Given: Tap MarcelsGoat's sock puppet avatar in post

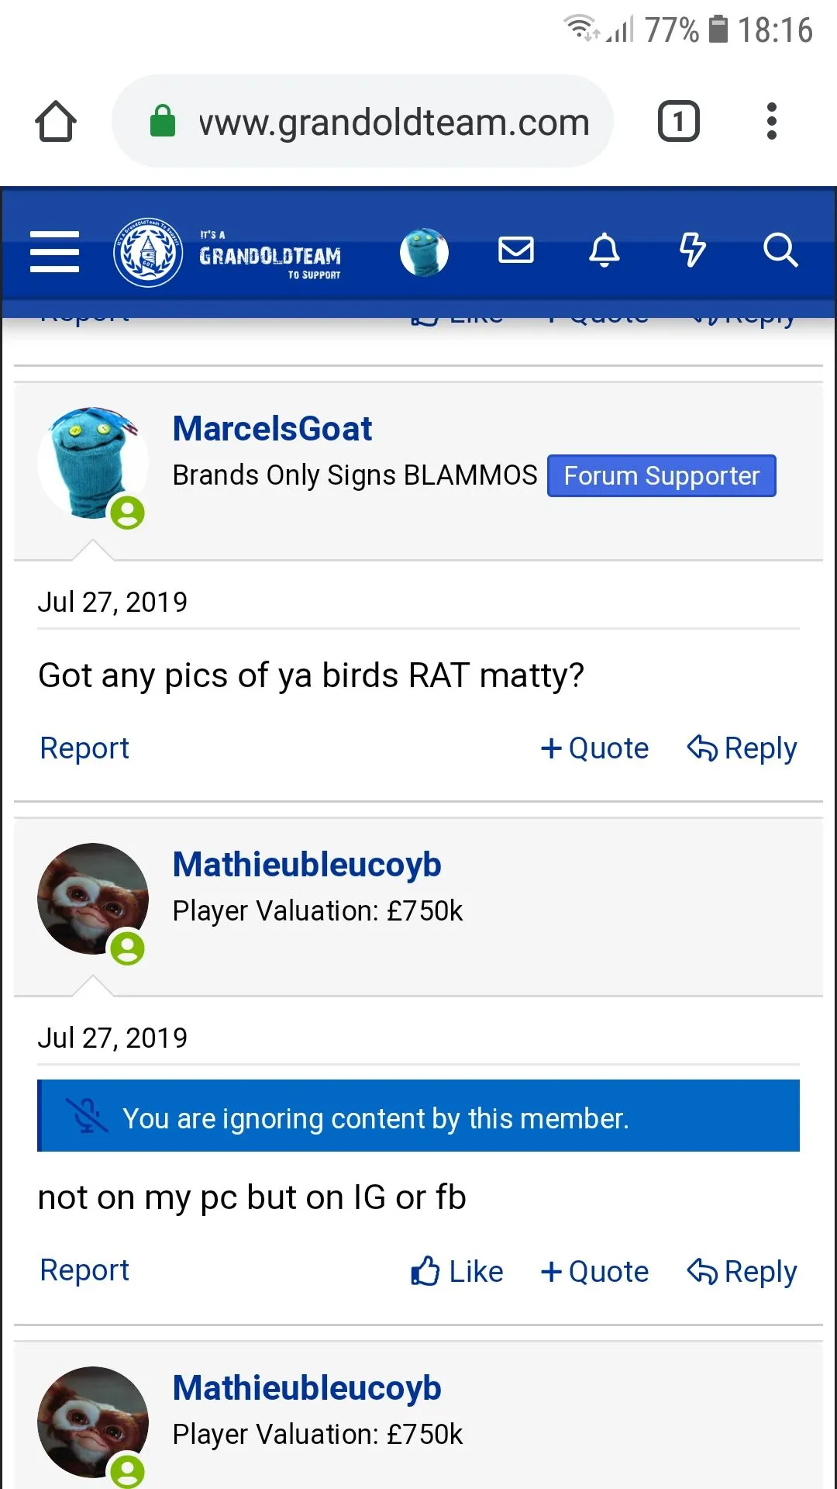Looking at the screenshot, I should 93,463.
